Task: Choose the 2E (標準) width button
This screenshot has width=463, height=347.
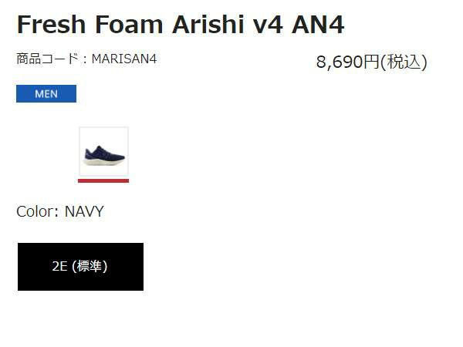Action: 80,267
